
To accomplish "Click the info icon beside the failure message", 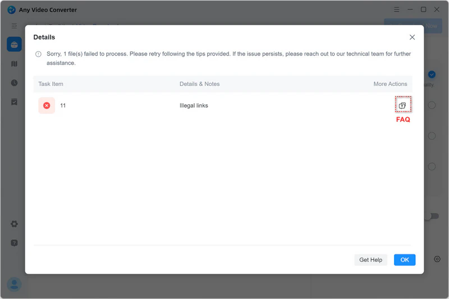I will pyautogui.click(x=39, y=54).
